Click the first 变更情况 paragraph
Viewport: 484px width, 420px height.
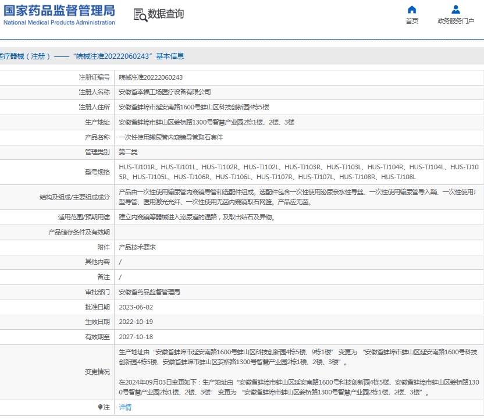pos(298,357)
